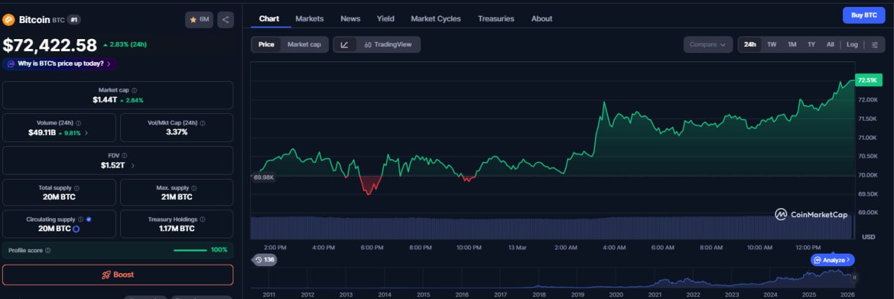This screenshot has width=894, height=299.
Task: Toggle Log scale on the chart
Action: point(852,45)
